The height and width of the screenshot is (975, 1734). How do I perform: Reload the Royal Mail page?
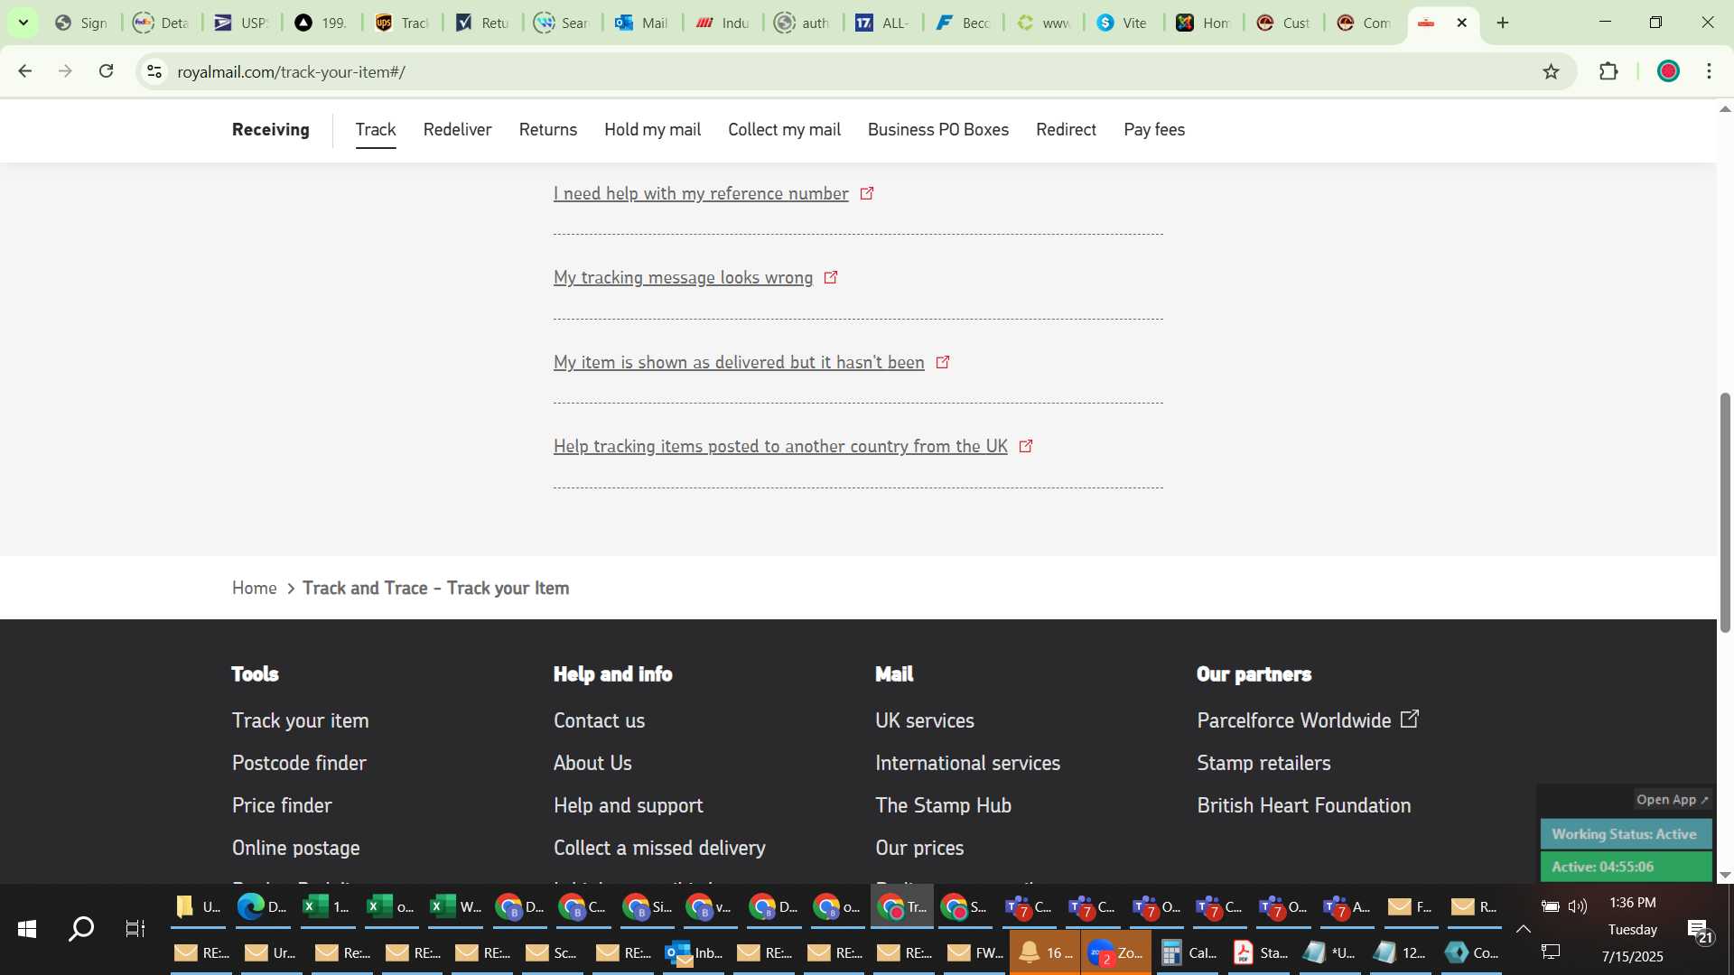[x=106, y=71]
